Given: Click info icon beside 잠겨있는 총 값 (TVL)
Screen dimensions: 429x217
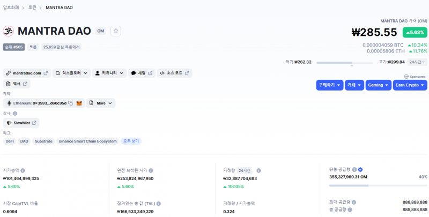Looking at the screenshot, I should (159, 203).
